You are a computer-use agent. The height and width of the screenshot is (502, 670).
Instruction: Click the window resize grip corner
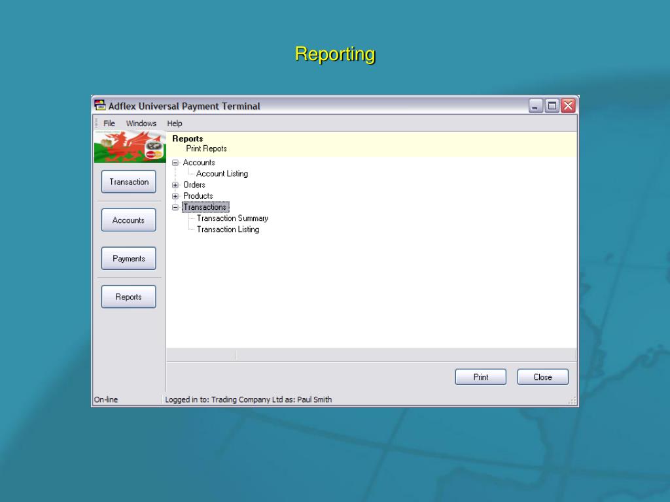pos(572,401)
